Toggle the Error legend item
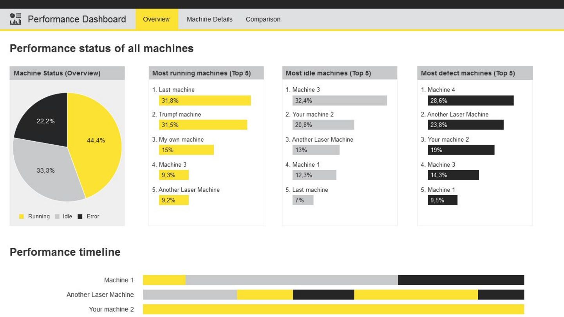This screenshot has height=317, width=564. coord(89,216)
